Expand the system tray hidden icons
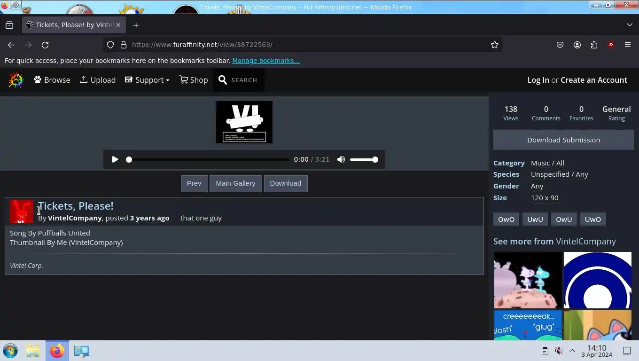The height and width of the screenshot is (361, 639). point(572,351)
